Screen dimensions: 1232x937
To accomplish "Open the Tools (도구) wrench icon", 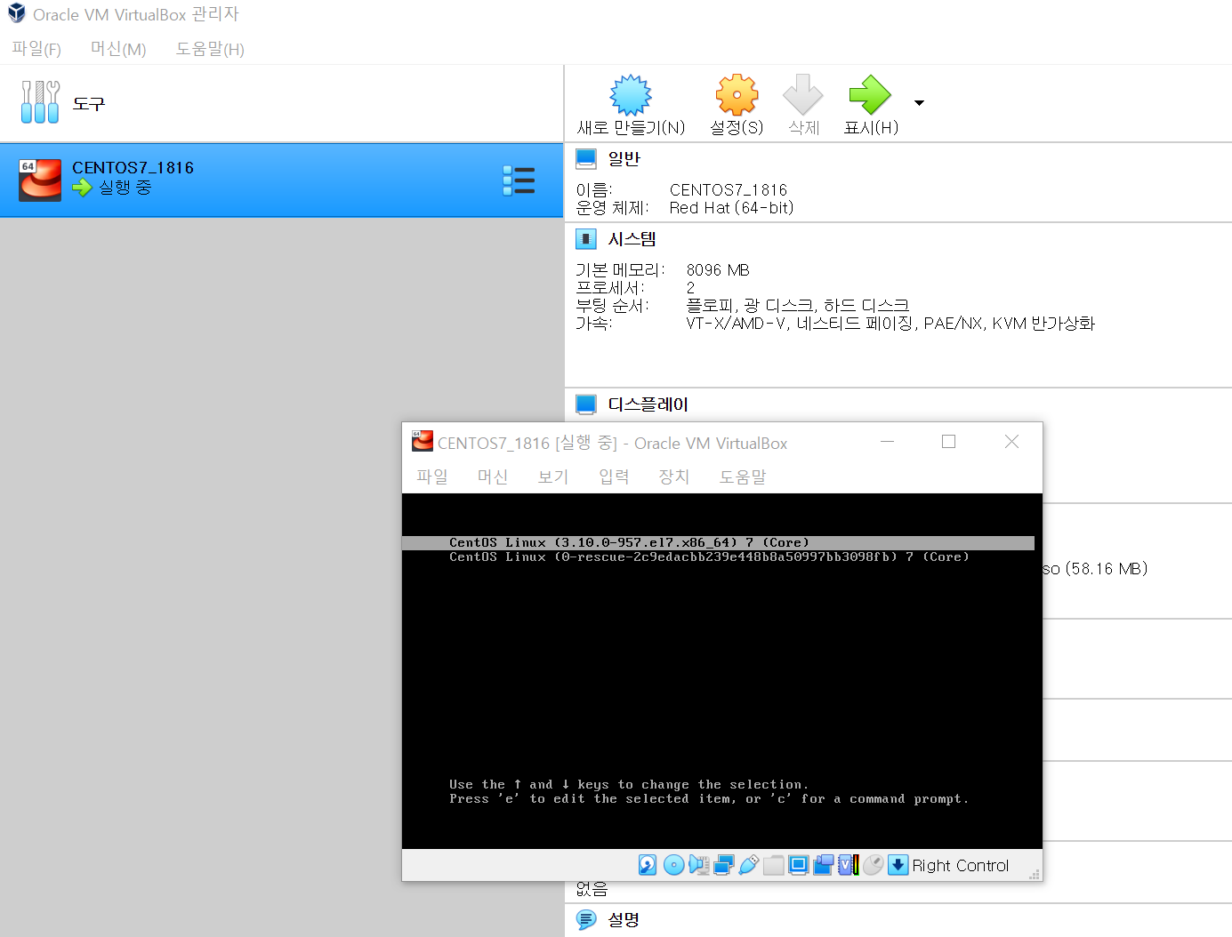I will click(x=40, y=101).
